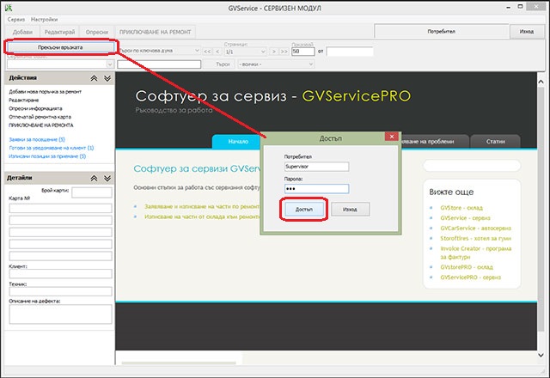Click the Прекъсни връзката button
This screenshot has height=378, width=550.
tap(60, 47)
